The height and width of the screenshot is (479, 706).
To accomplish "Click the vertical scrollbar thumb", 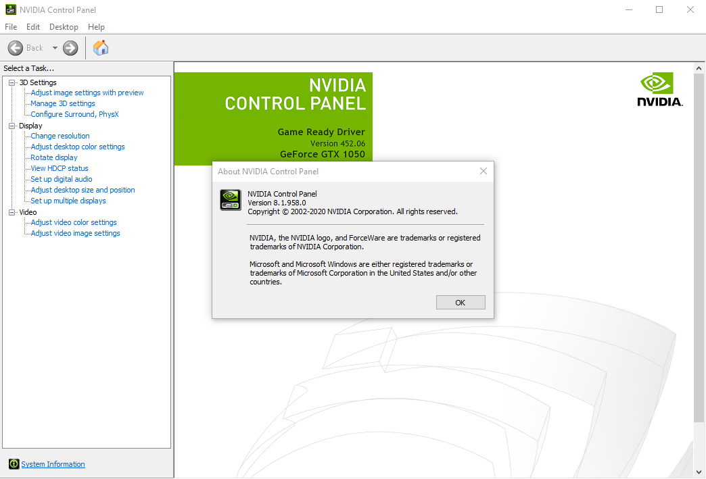I will pyautogui.click(x=699, y=248).
